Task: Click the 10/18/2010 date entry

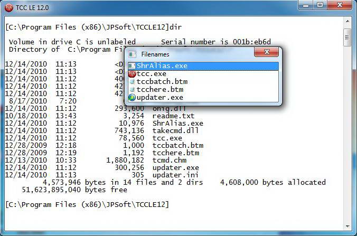Action: (26, 116)
